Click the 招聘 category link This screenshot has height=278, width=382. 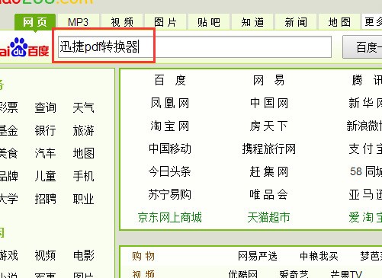click(45, 199)
